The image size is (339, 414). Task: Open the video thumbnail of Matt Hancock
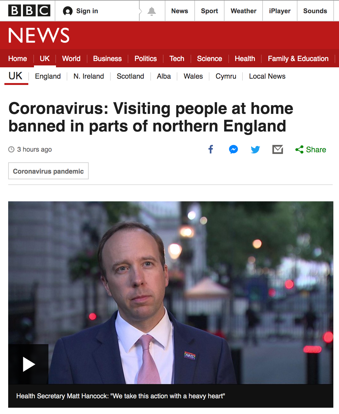[170, 293]
